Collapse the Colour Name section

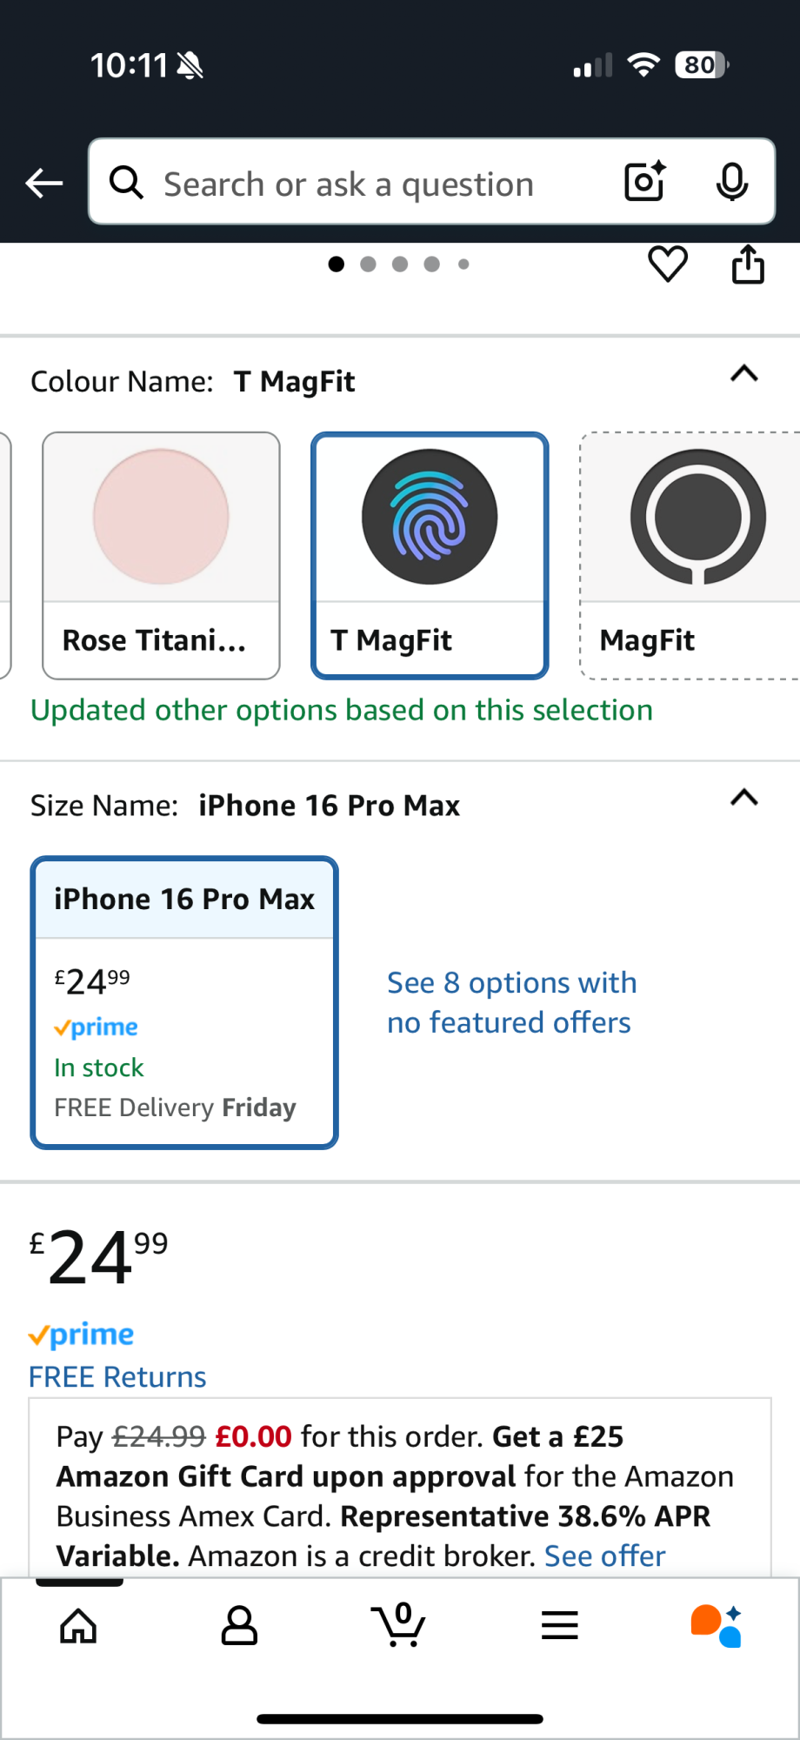[743, 374]
